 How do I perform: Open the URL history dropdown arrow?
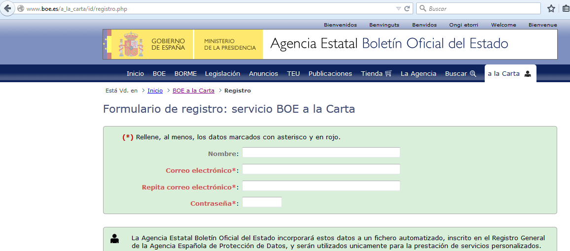click(x=398, y=8)
